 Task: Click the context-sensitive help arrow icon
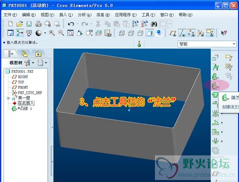point(224,33)
